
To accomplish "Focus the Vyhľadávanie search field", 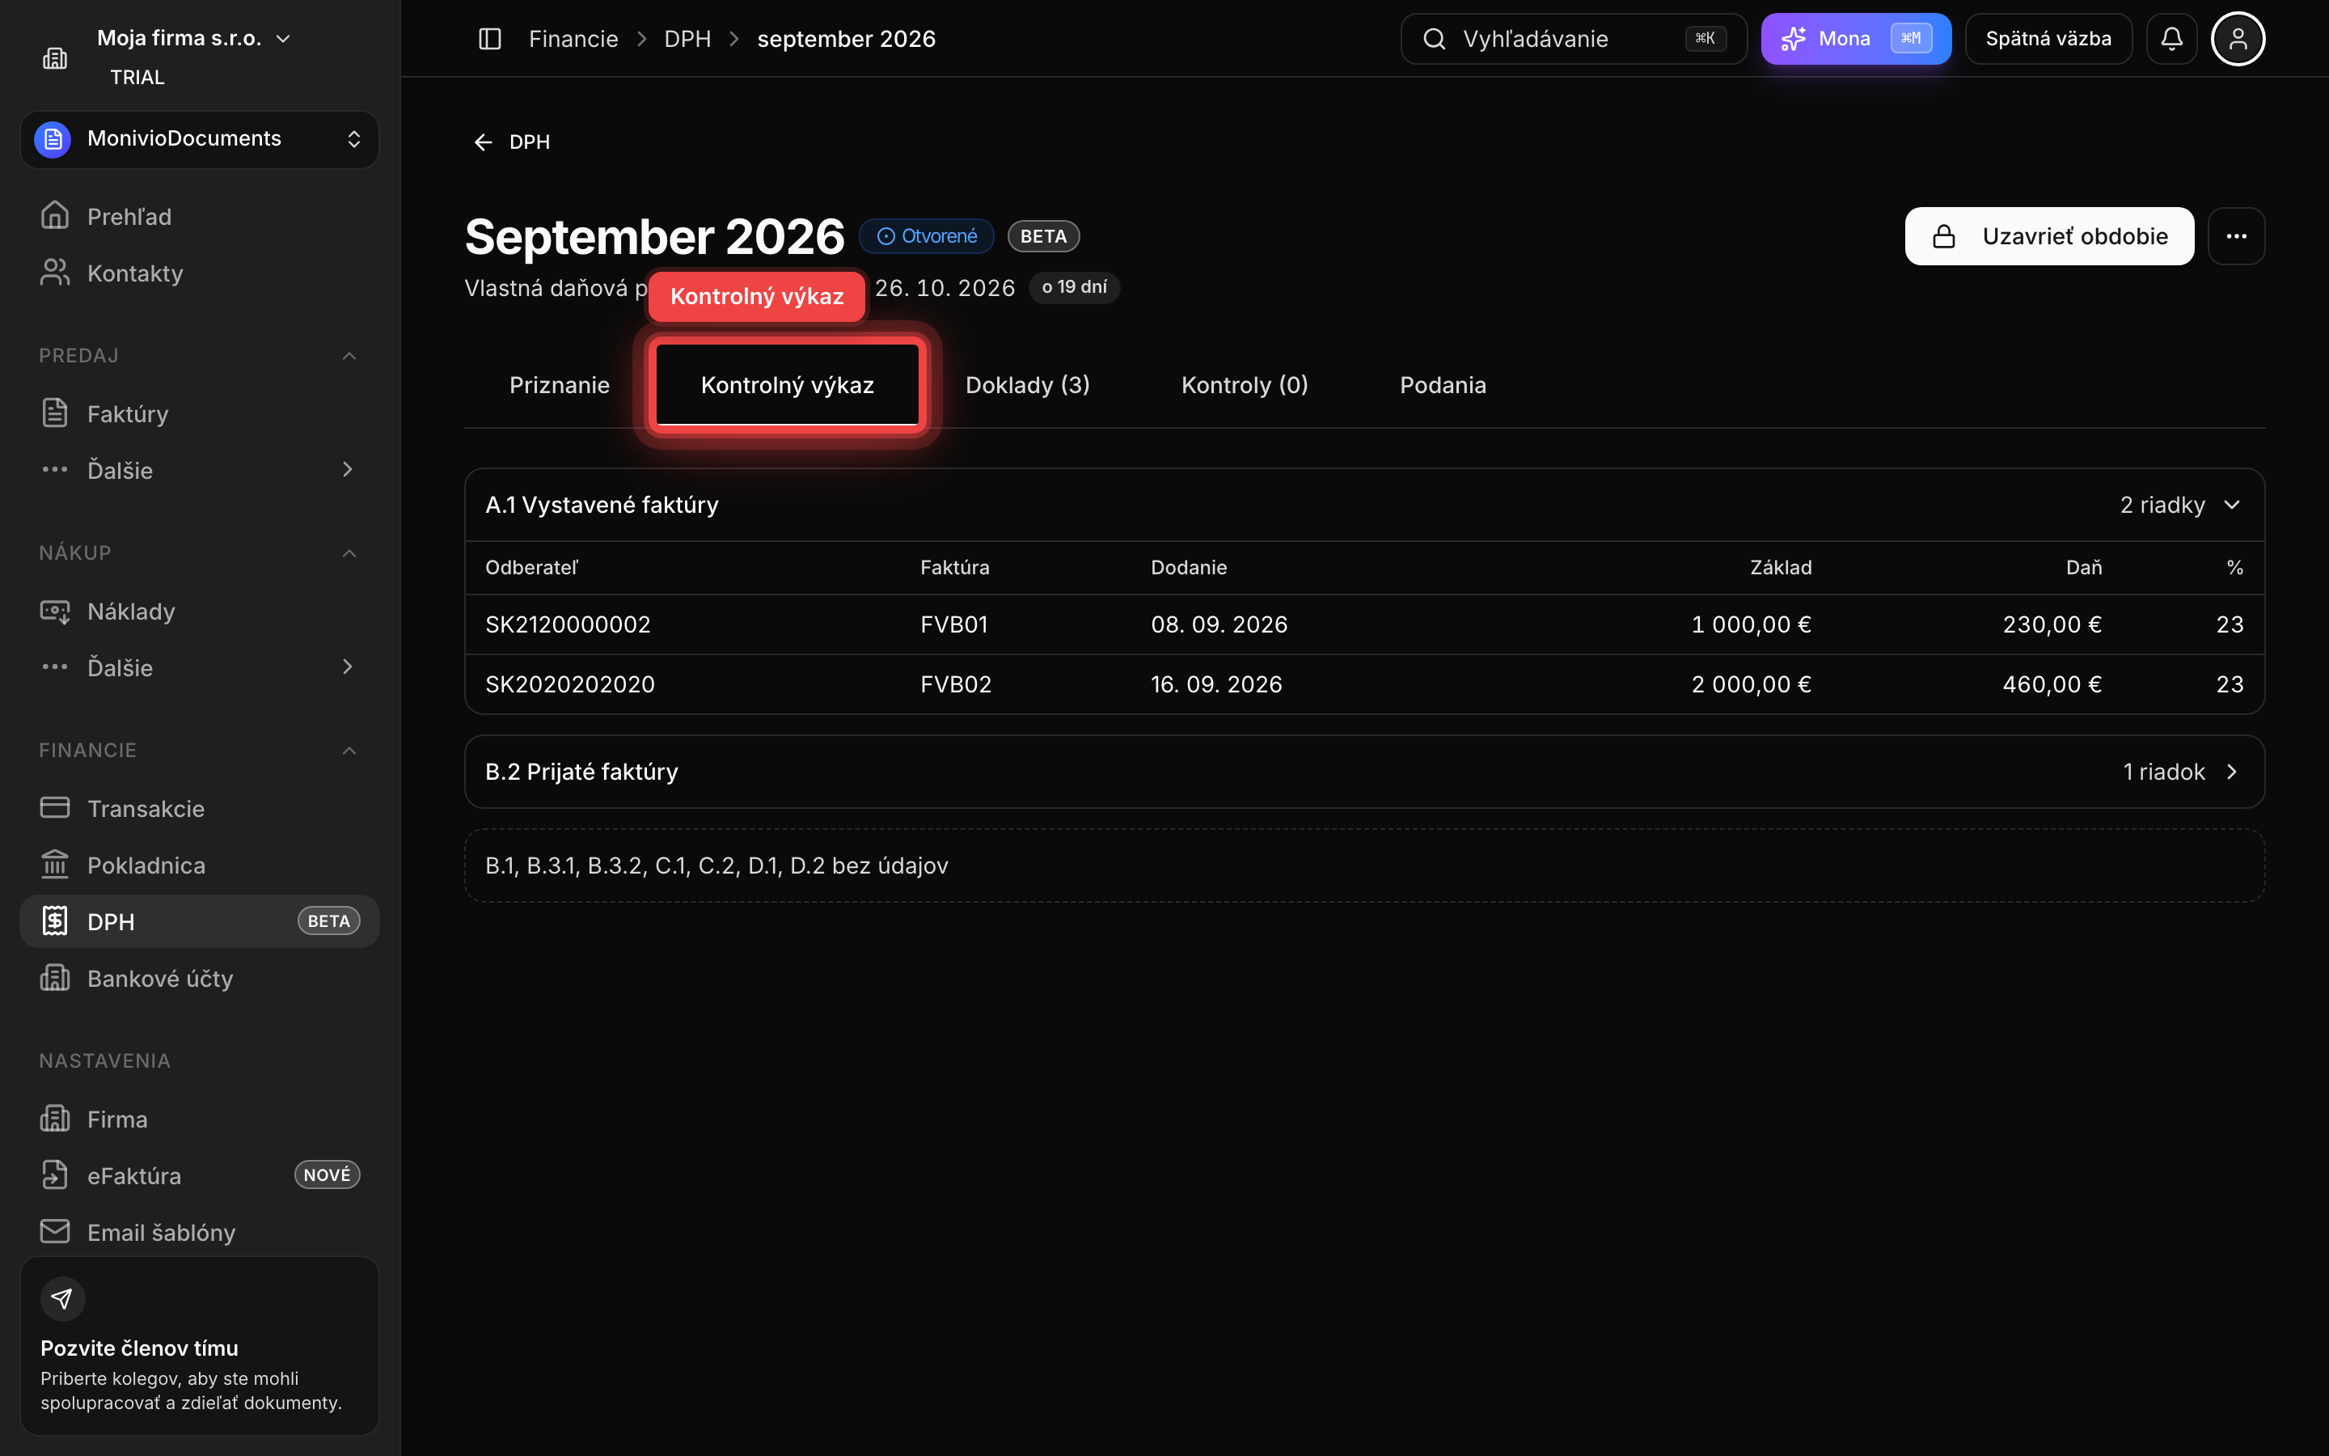I will 1573,39.
